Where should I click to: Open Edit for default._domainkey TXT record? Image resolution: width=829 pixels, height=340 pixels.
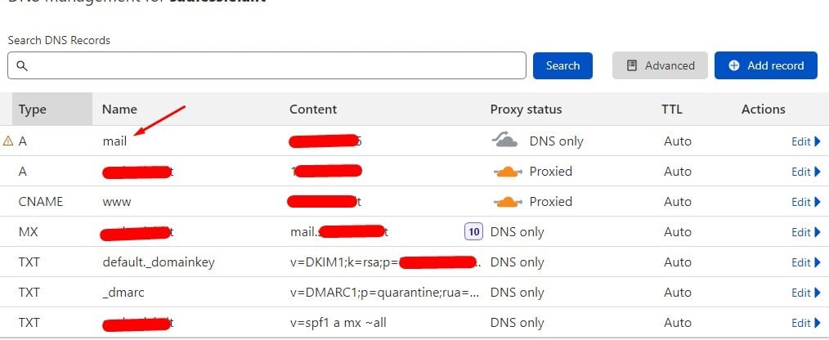coord(805,262)
